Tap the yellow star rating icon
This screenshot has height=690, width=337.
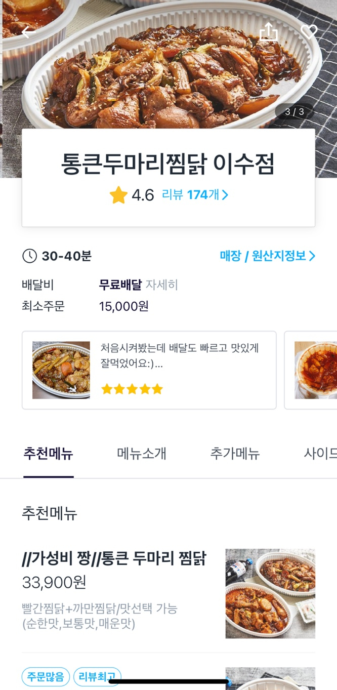118,195
